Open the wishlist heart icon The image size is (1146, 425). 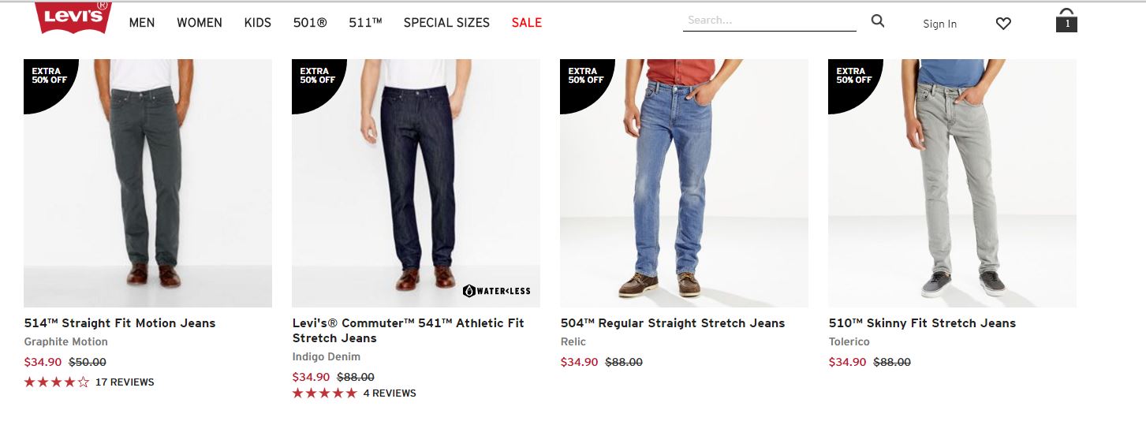[1003, 24]
